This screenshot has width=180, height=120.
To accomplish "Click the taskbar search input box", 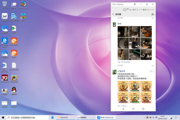I will 28,117.
